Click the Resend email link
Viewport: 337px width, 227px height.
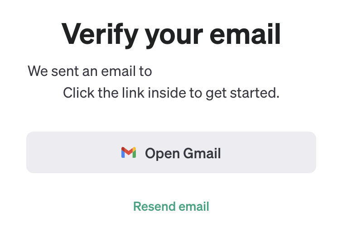pos(171,206)
